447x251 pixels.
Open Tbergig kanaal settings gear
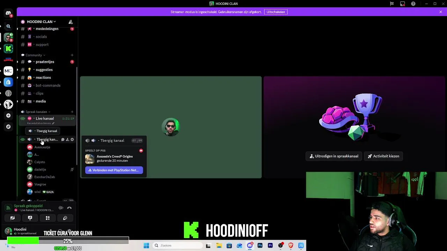pyautogui.click(x=72, y=139)
